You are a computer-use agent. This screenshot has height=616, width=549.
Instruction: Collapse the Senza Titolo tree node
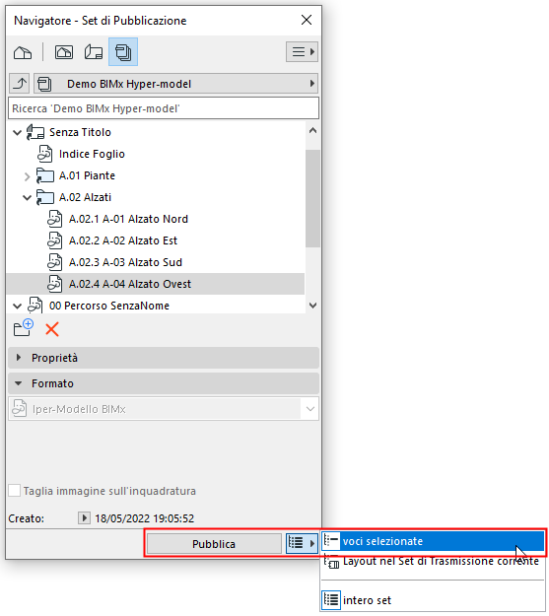click(17, 133)
